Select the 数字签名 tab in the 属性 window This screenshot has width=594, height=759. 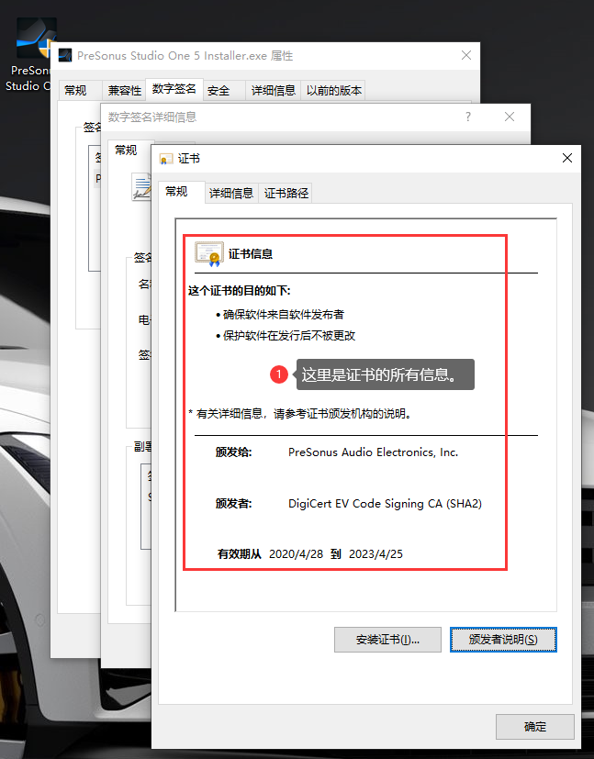coord(174,89)
